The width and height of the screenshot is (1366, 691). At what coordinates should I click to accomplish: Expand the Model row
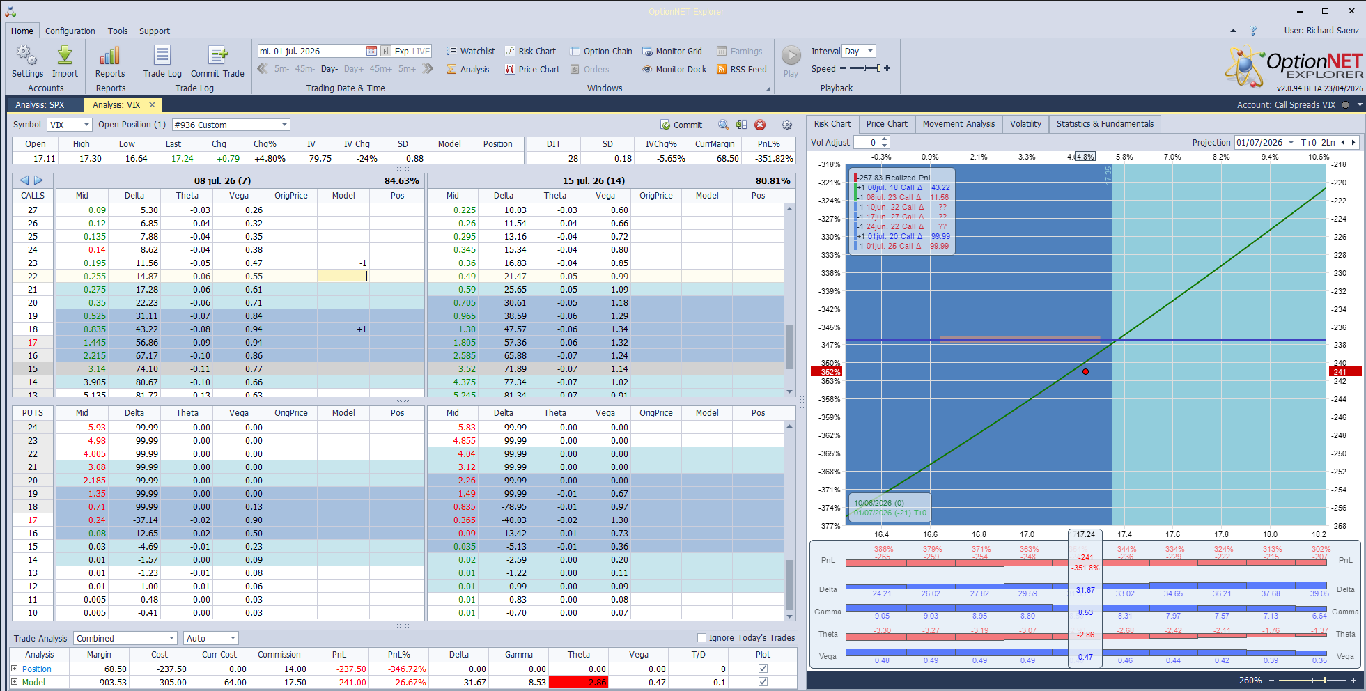point(14,682)
